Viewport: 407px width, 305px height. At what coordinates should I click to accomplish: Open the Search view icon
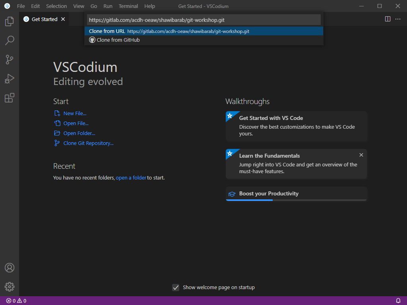10,40
